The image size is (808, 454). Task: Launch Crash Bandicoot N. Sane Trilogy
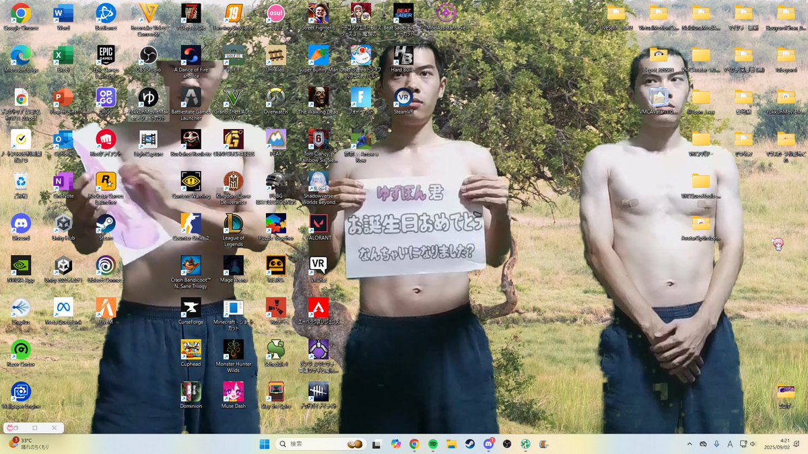point(191,272)
